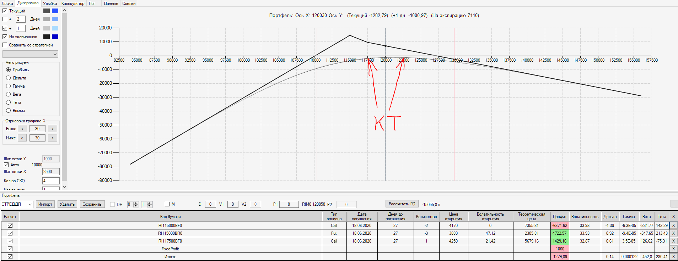
Task: Toggle the На экспирацию checkbox
Action: click(5, 37)
